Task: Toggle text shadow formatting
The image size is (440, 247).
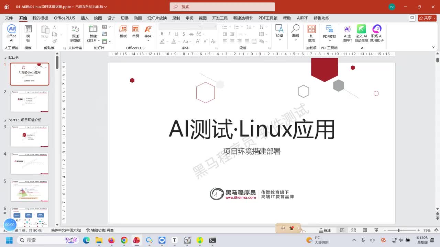Action: click(184, 34)
